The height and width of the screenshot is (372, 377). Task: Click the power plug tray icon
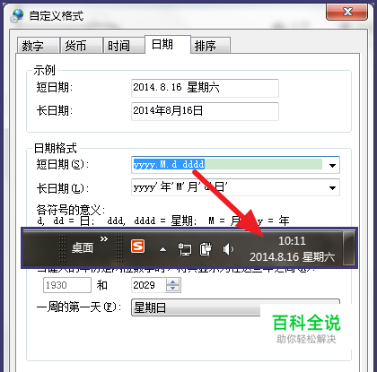click(x=206, y=249)
